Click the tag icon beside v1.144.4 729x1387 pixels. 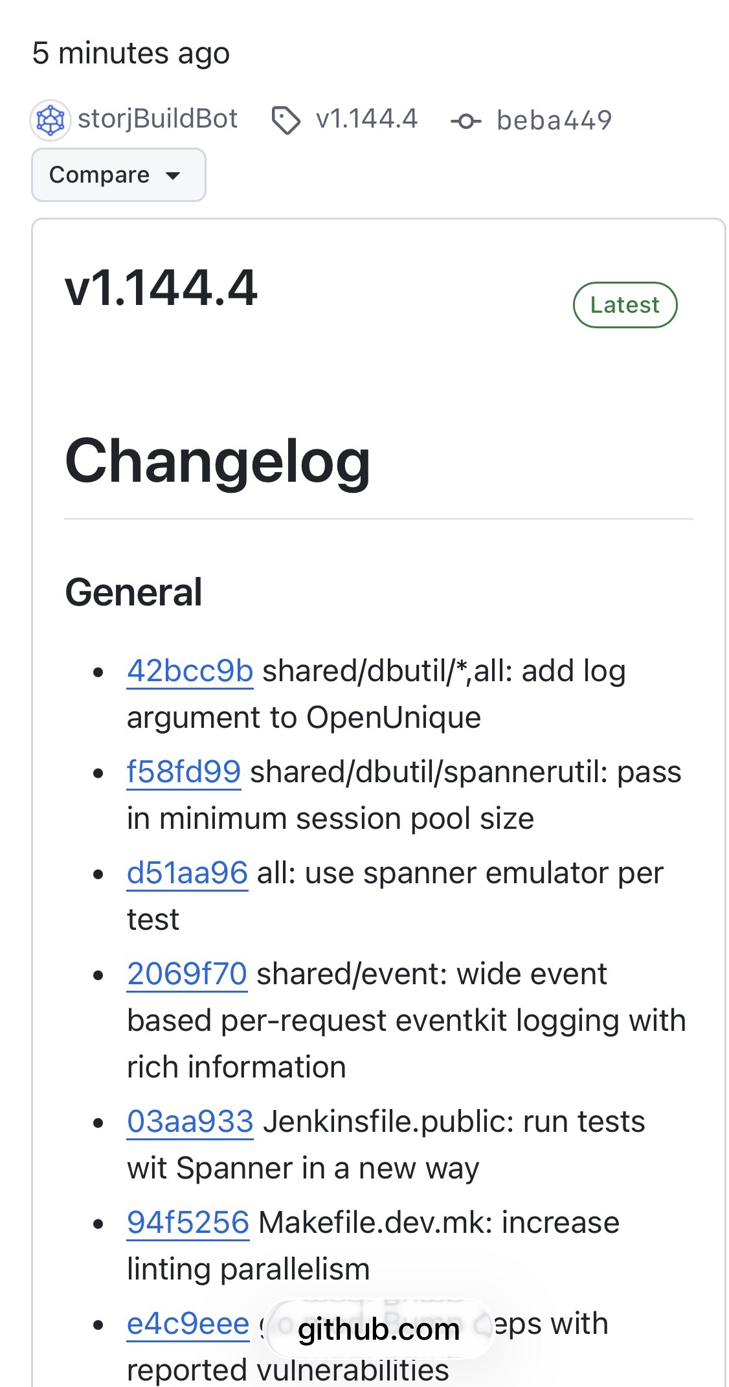click(x=286, y=120)
